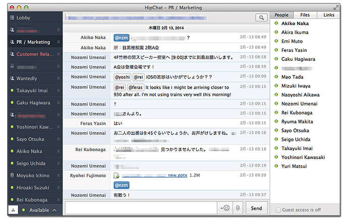This screenshot has width=348, height=219.
Task: Open the emoticon picker
Action: [225, 208]
